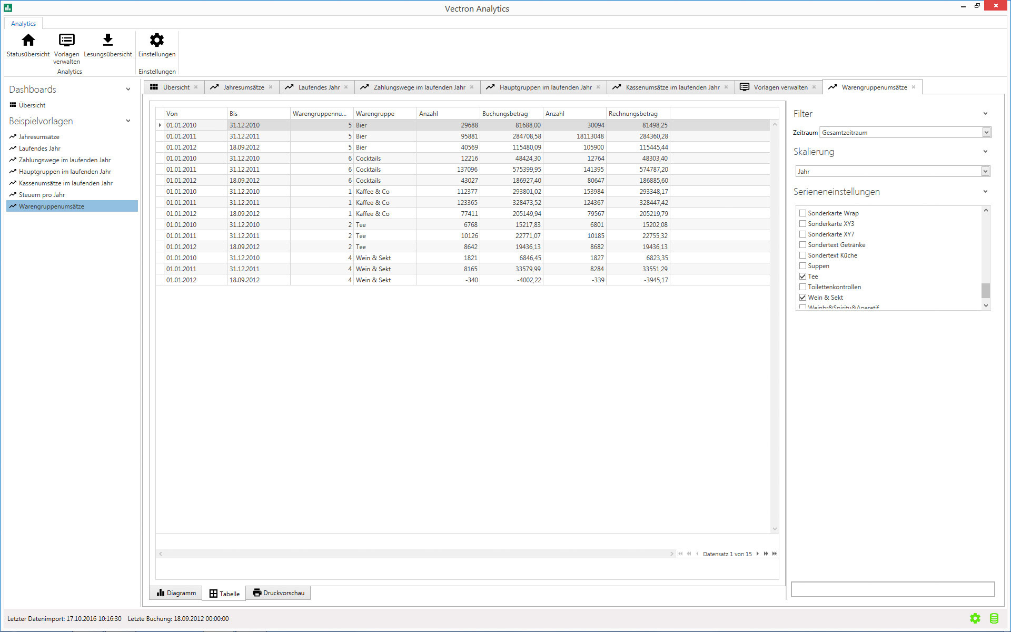Open the Skalierung Jahr dropdown
1011x632 pixels.
tap(985, 171)
